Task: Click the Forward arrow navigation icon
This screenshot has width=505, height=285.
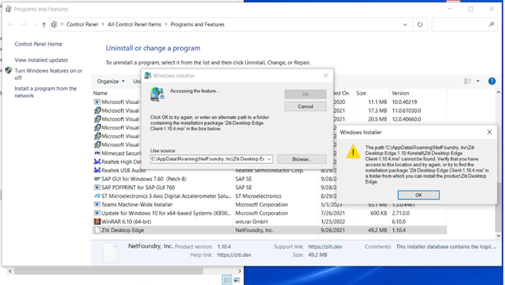Action: coord(24,24)
